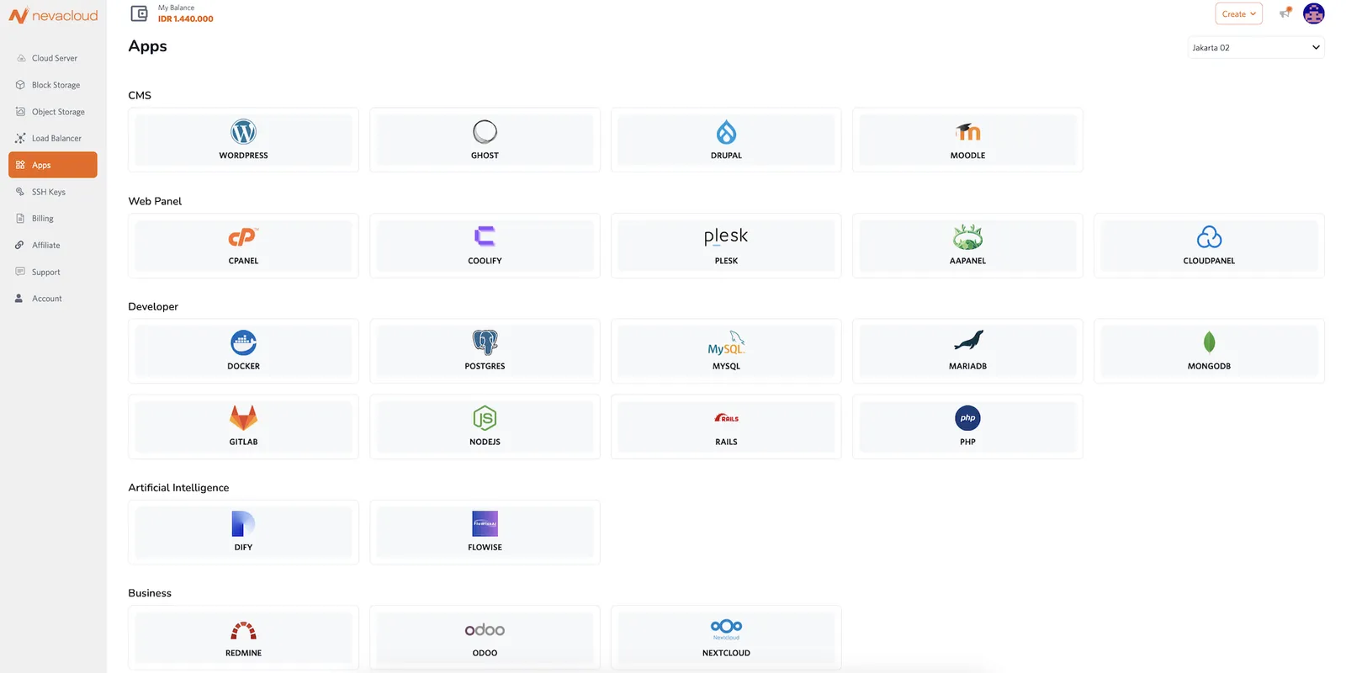Select the WordPress app icon
1346x673 pixels.
coord(243,132)
